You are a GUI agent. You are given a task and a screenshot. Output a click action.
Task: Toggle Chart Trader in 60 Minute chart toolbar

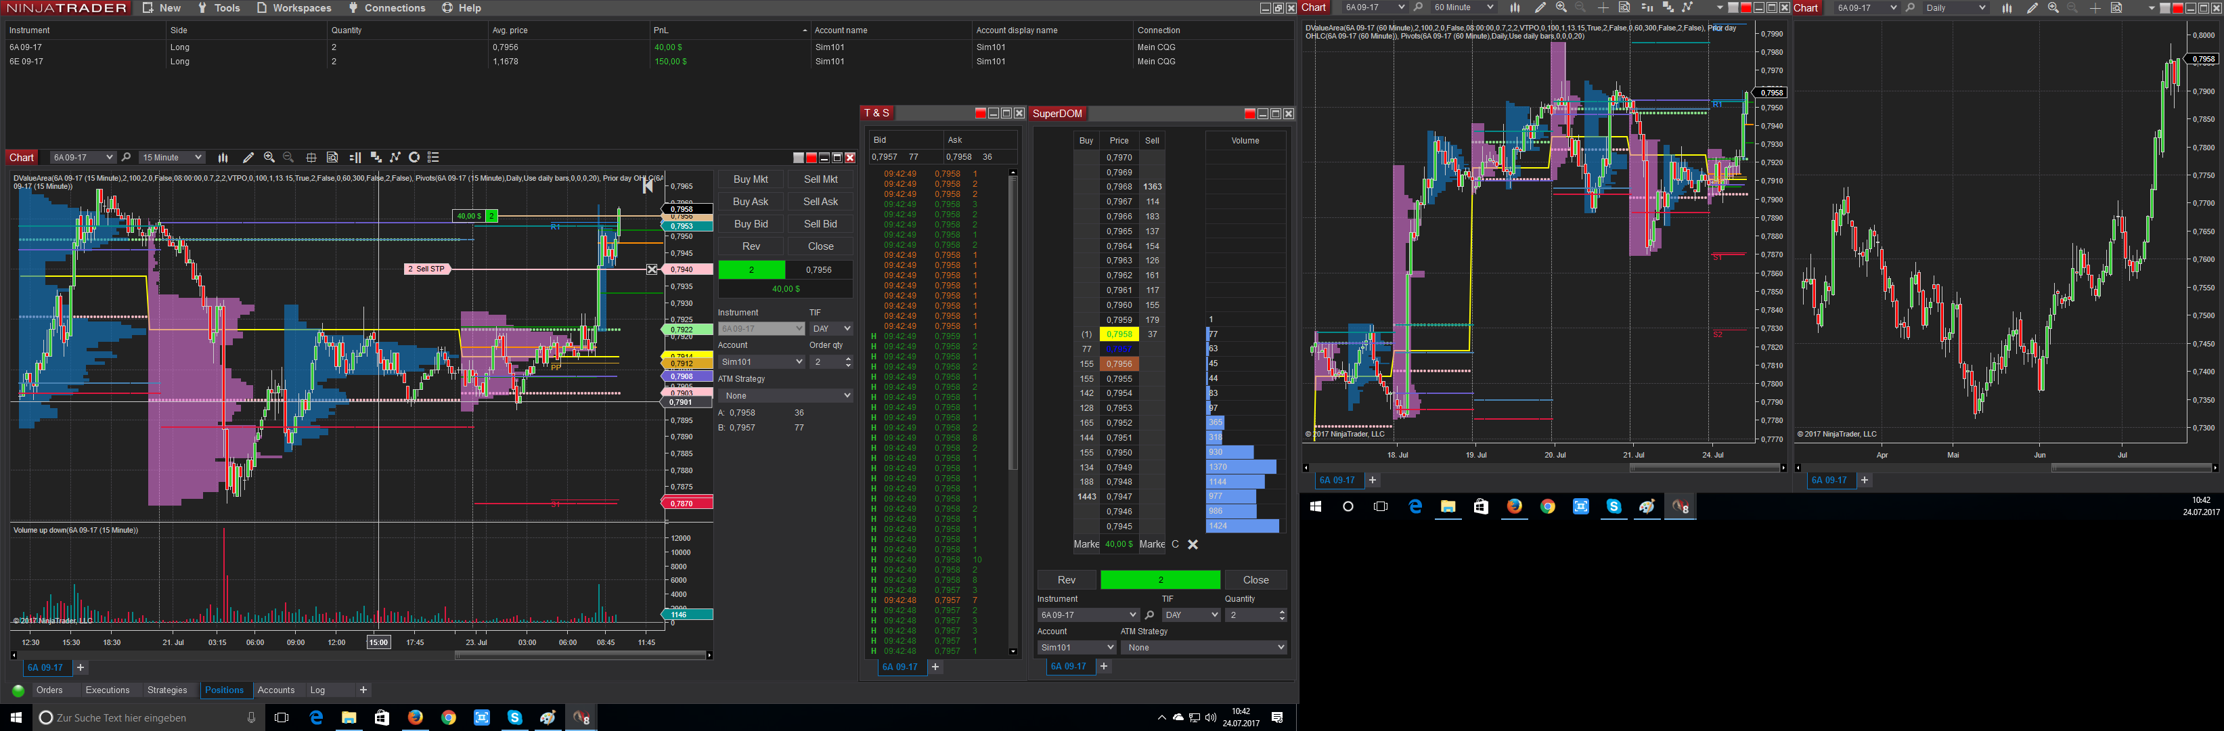[1647, 7]
